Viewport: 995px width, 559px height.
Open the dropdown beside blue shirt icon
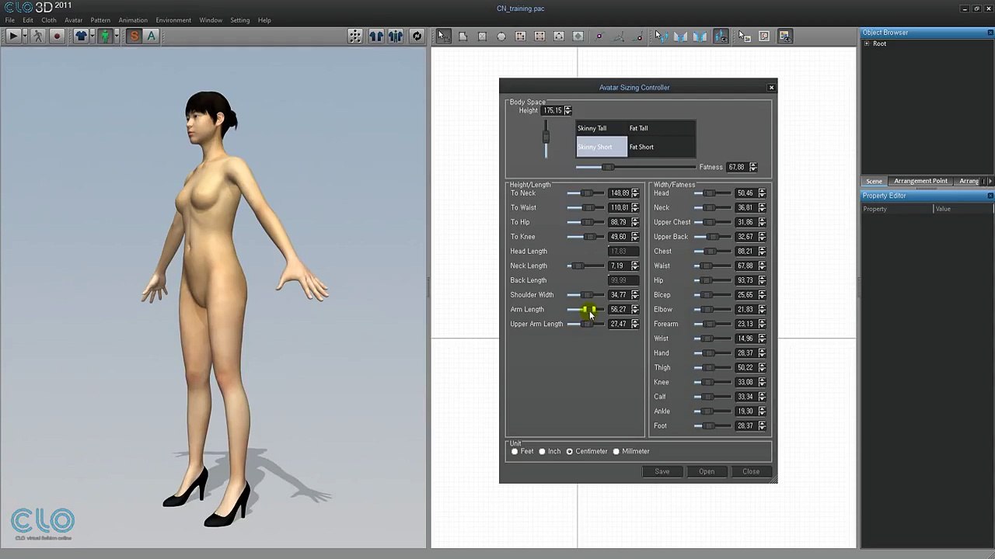93,36
